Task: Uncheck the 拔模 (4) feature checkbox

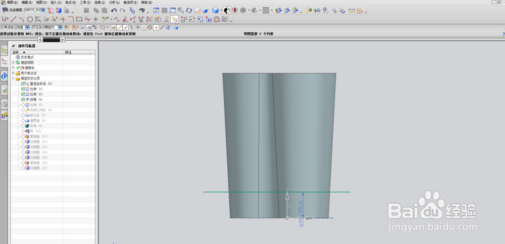Action: [x=23, y=100]
